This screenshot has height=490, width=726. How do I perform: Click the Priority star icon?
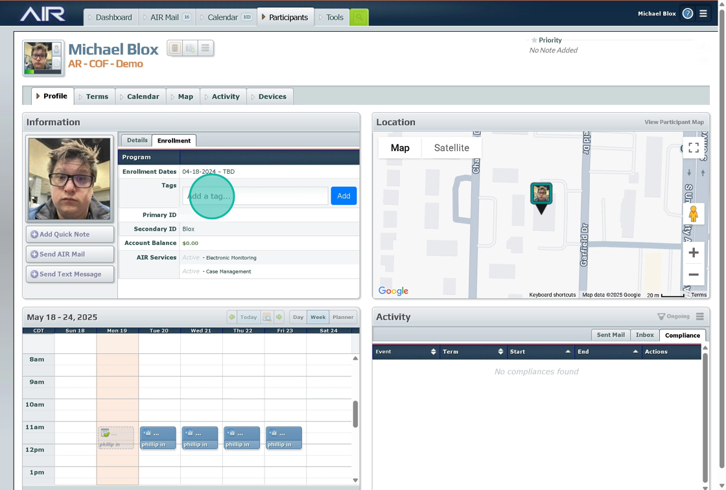pyautogui.click(x=534, y=40)
